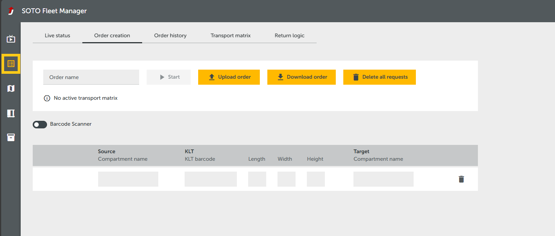Open the archive box sidebar icon
Screen dimensions: 555x236
tap(11, 137)
